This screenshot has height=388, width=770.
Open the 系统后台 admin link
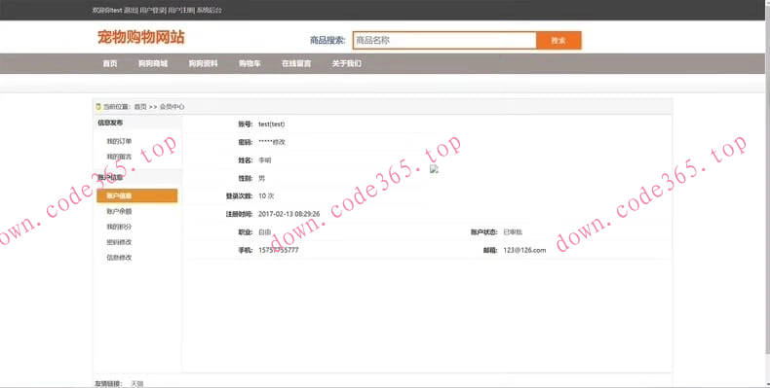point(210,10)
